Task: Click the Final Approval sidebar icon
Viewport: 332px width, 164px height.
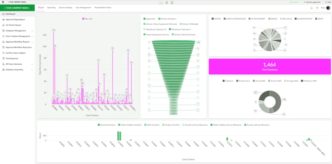Action: click(3, 58)
